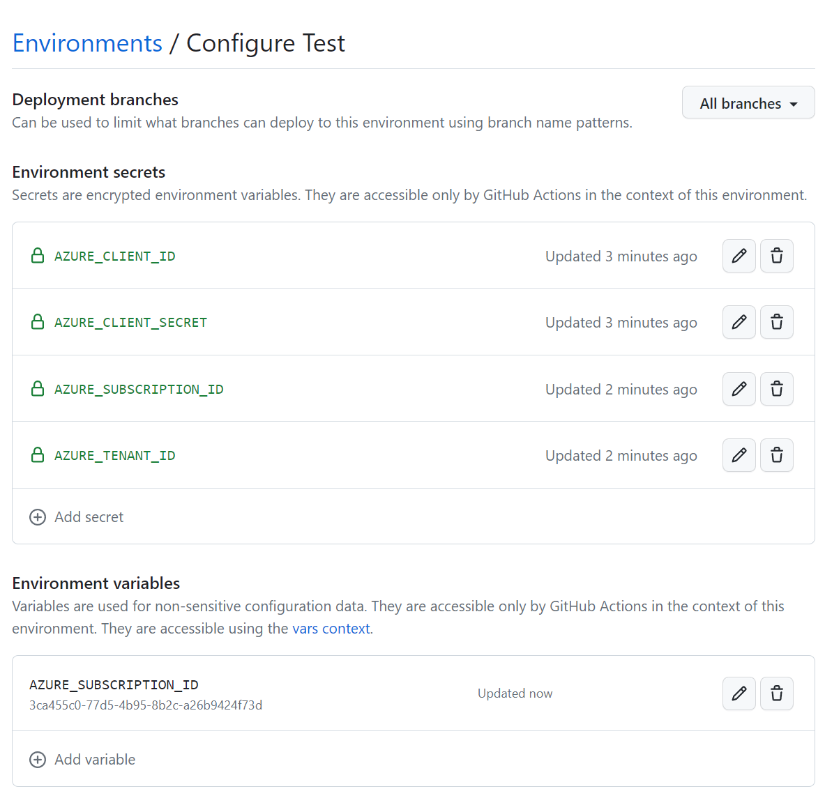
Task: Delete AZURE_TENANT_ID secret trash icon
Action: tap(777, 455)
